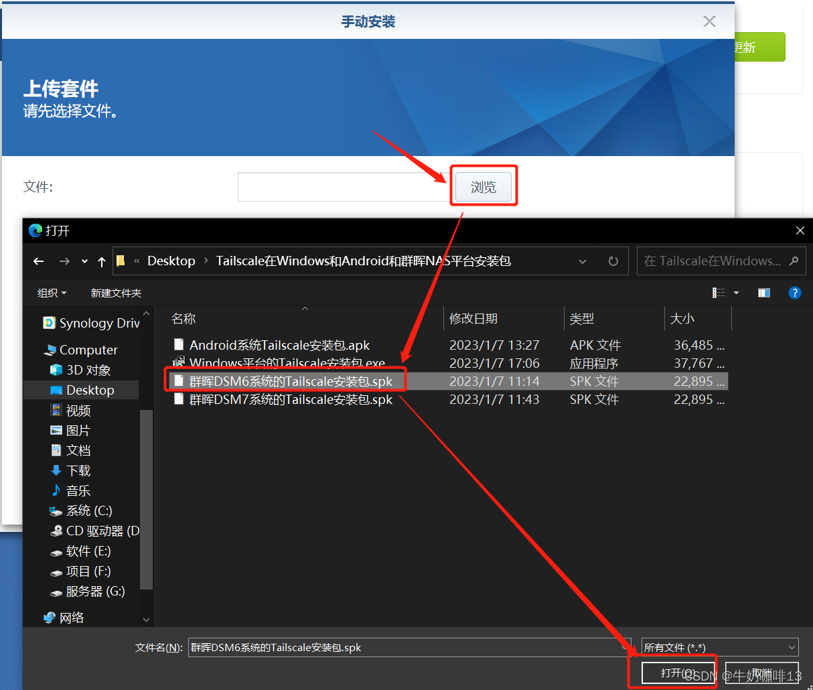813x690 pixels.
Task: Select Synology Drive in sidebar
Action: 92,323
